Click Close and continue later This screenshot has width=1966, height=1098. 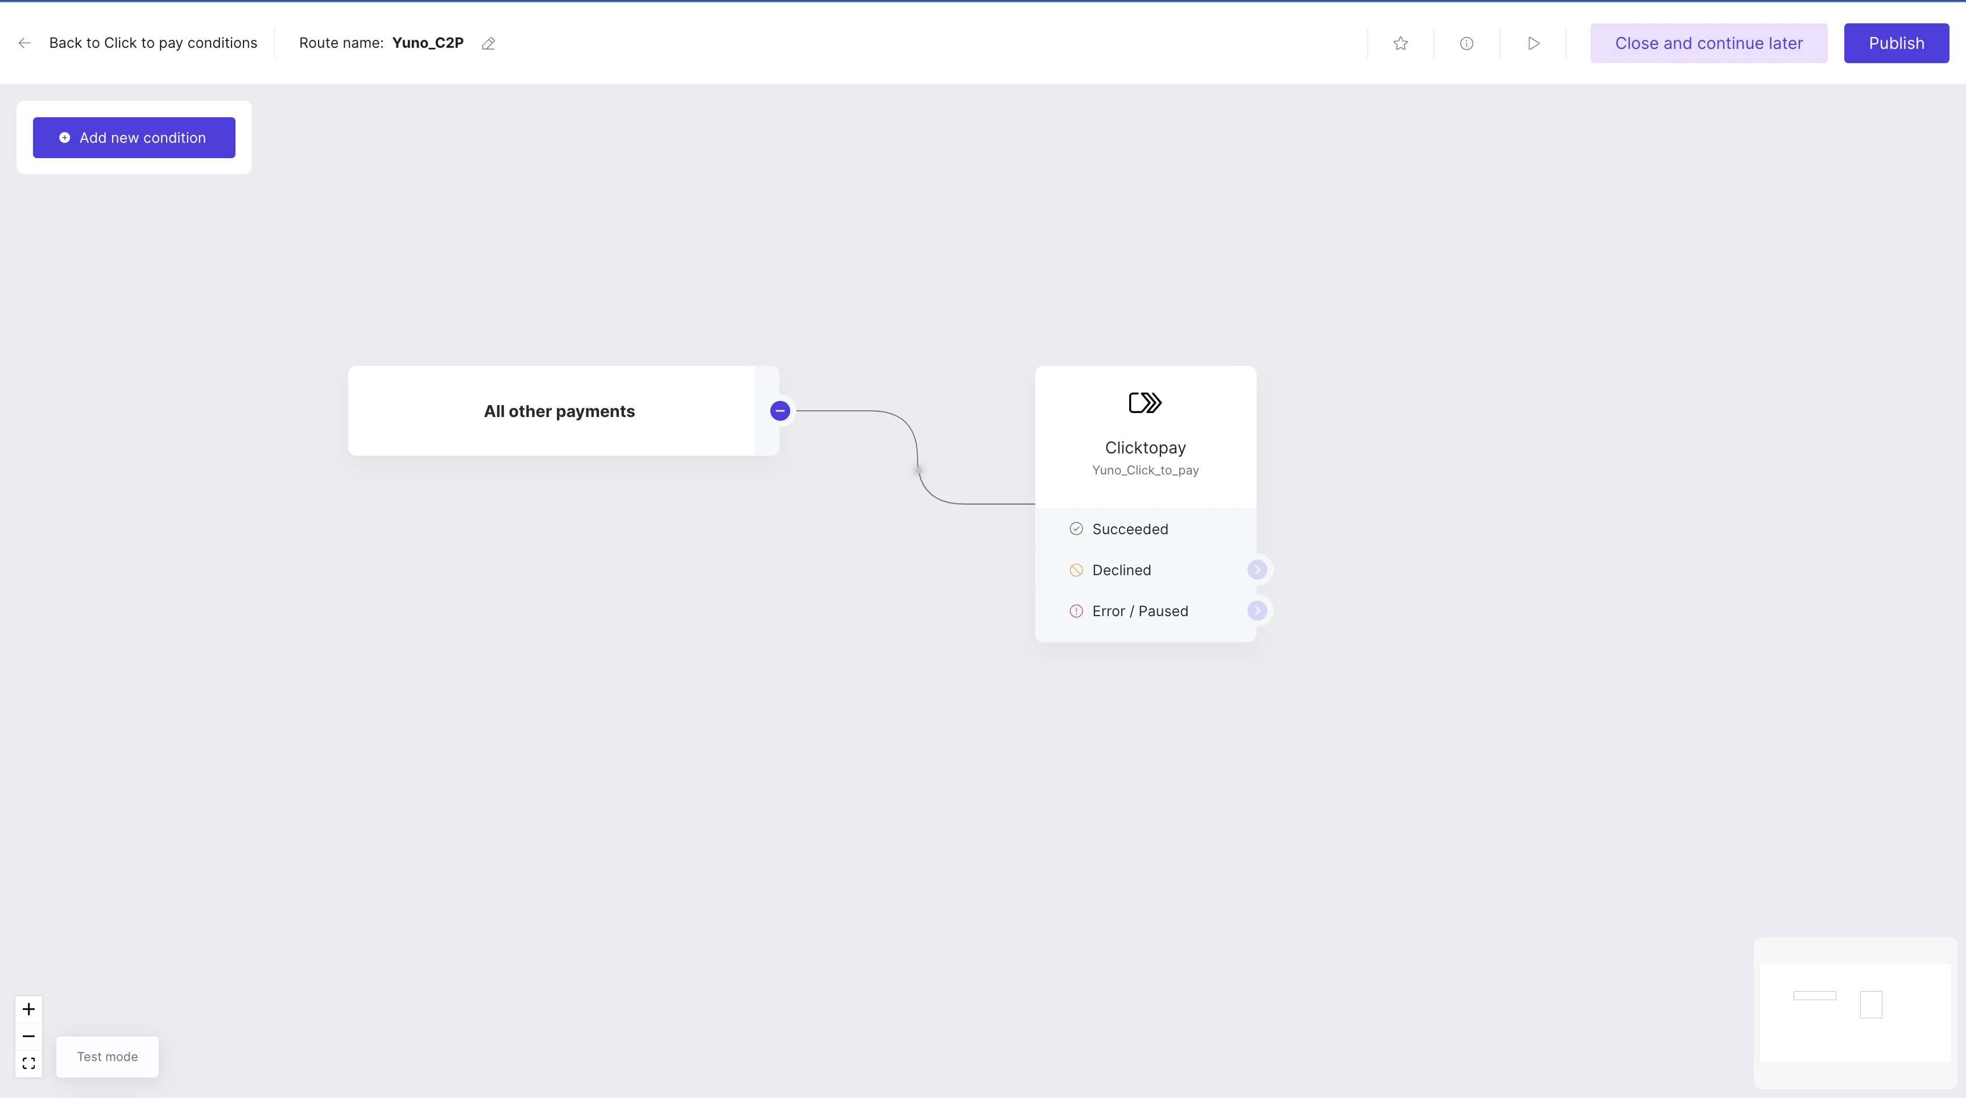(x=1708, y=43)
